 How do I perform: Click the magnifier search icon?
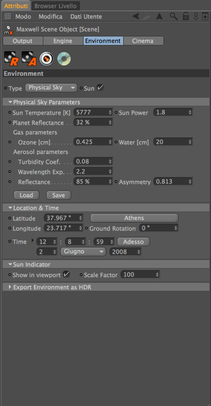tap(174, 16)
